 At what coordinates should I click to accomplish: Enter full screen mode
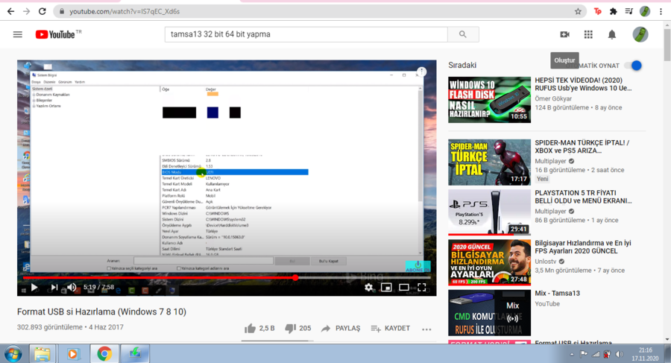(422, 287)
